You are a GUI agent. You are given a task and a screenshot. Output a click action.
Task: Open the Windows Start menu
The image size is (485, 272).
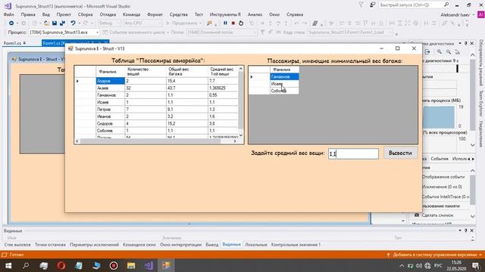(8, 265)
